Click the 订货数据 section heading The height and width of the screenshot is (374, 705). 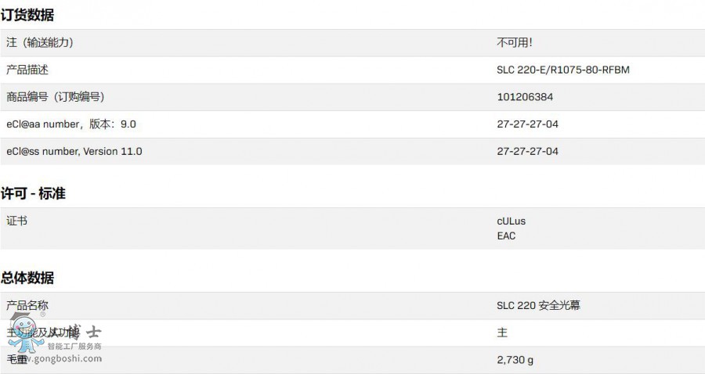(27, 14)
